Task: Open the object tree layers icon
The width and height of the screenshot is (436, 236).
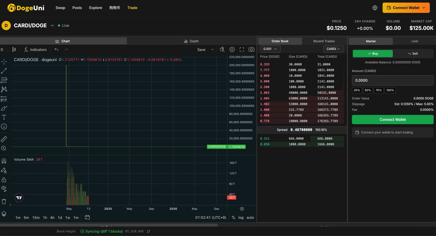Action: [x=4, y=214]
